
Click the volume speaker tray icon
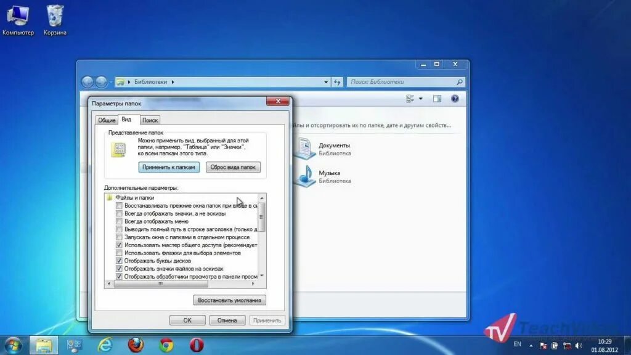(x=579, y=346)
